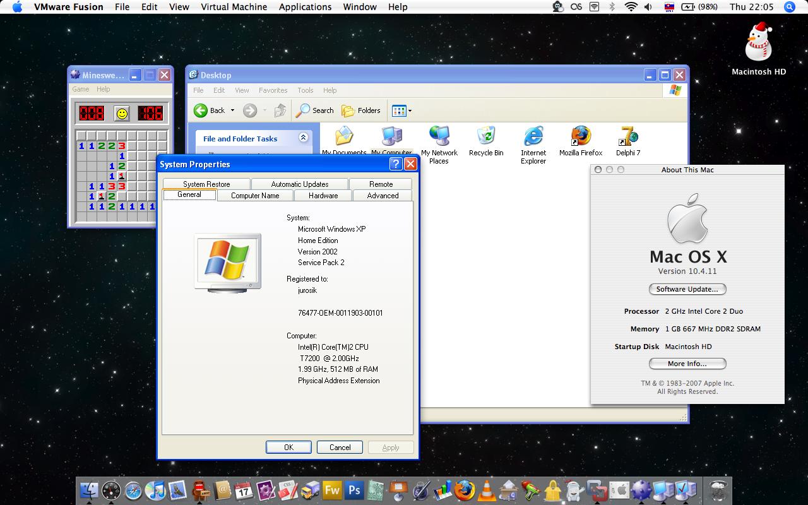Click Software Update in About This Mac
The image size is (808, 505).
tap(687, 289)
